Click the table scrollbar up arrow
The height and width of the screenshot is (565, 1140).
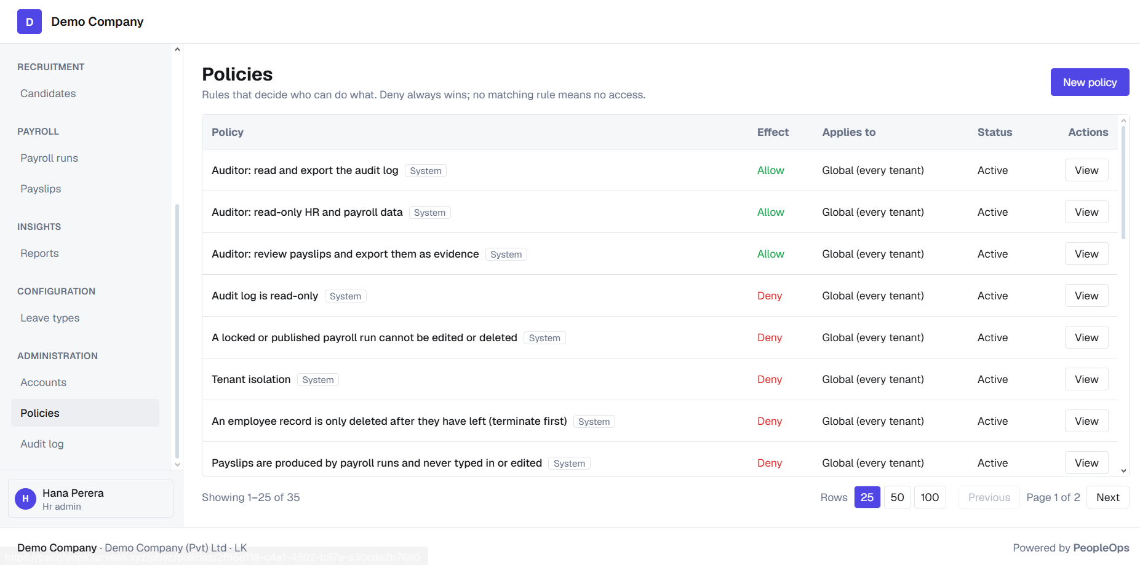[1123, 121]
